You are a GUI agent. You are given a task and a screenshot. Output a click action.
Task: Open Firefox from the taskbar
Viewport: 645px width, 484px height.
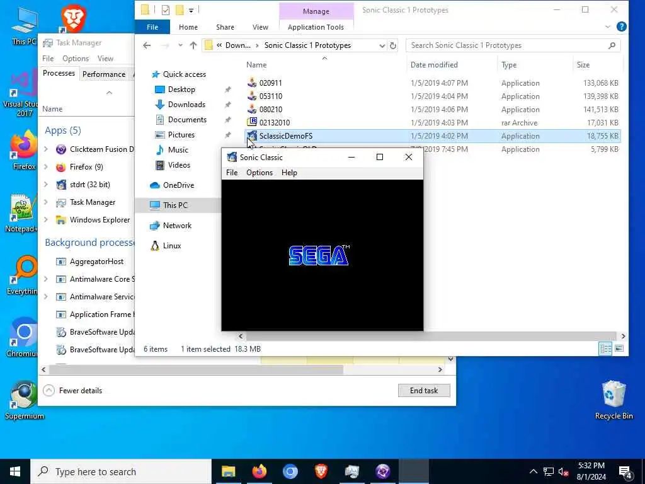[x=259, y=471]
